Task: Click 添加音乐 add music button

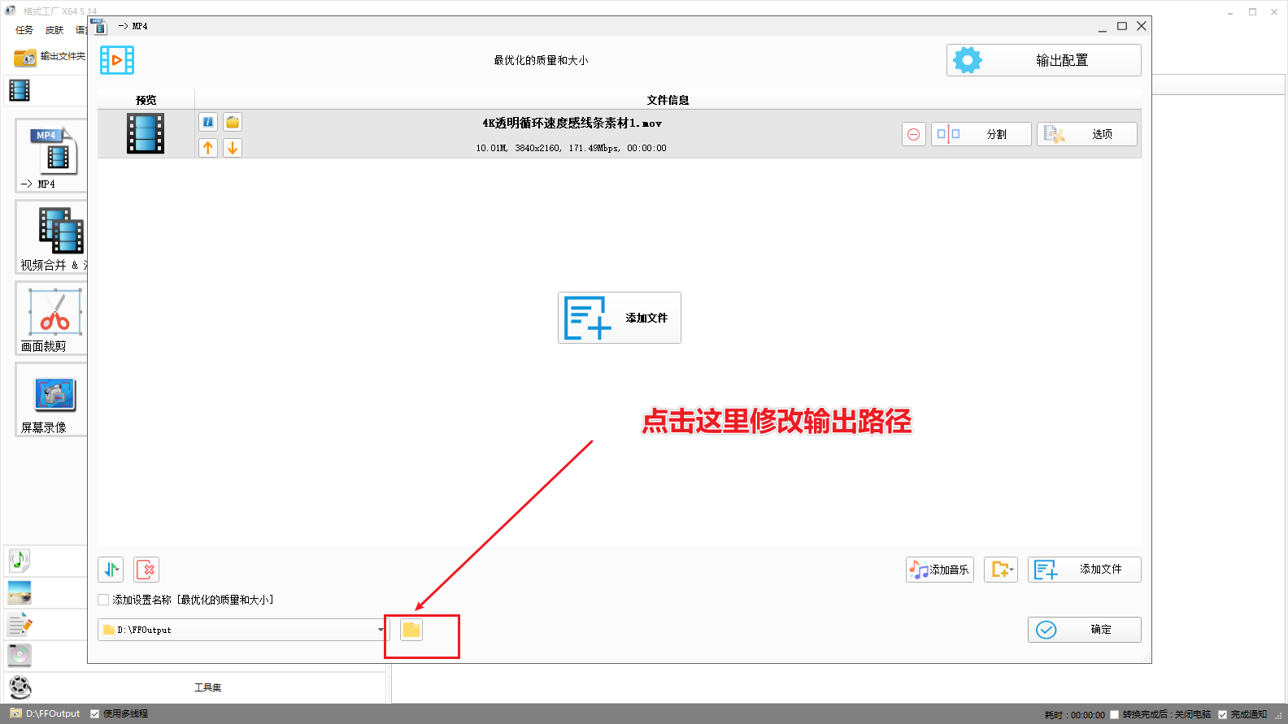Action: pos(940,570)
